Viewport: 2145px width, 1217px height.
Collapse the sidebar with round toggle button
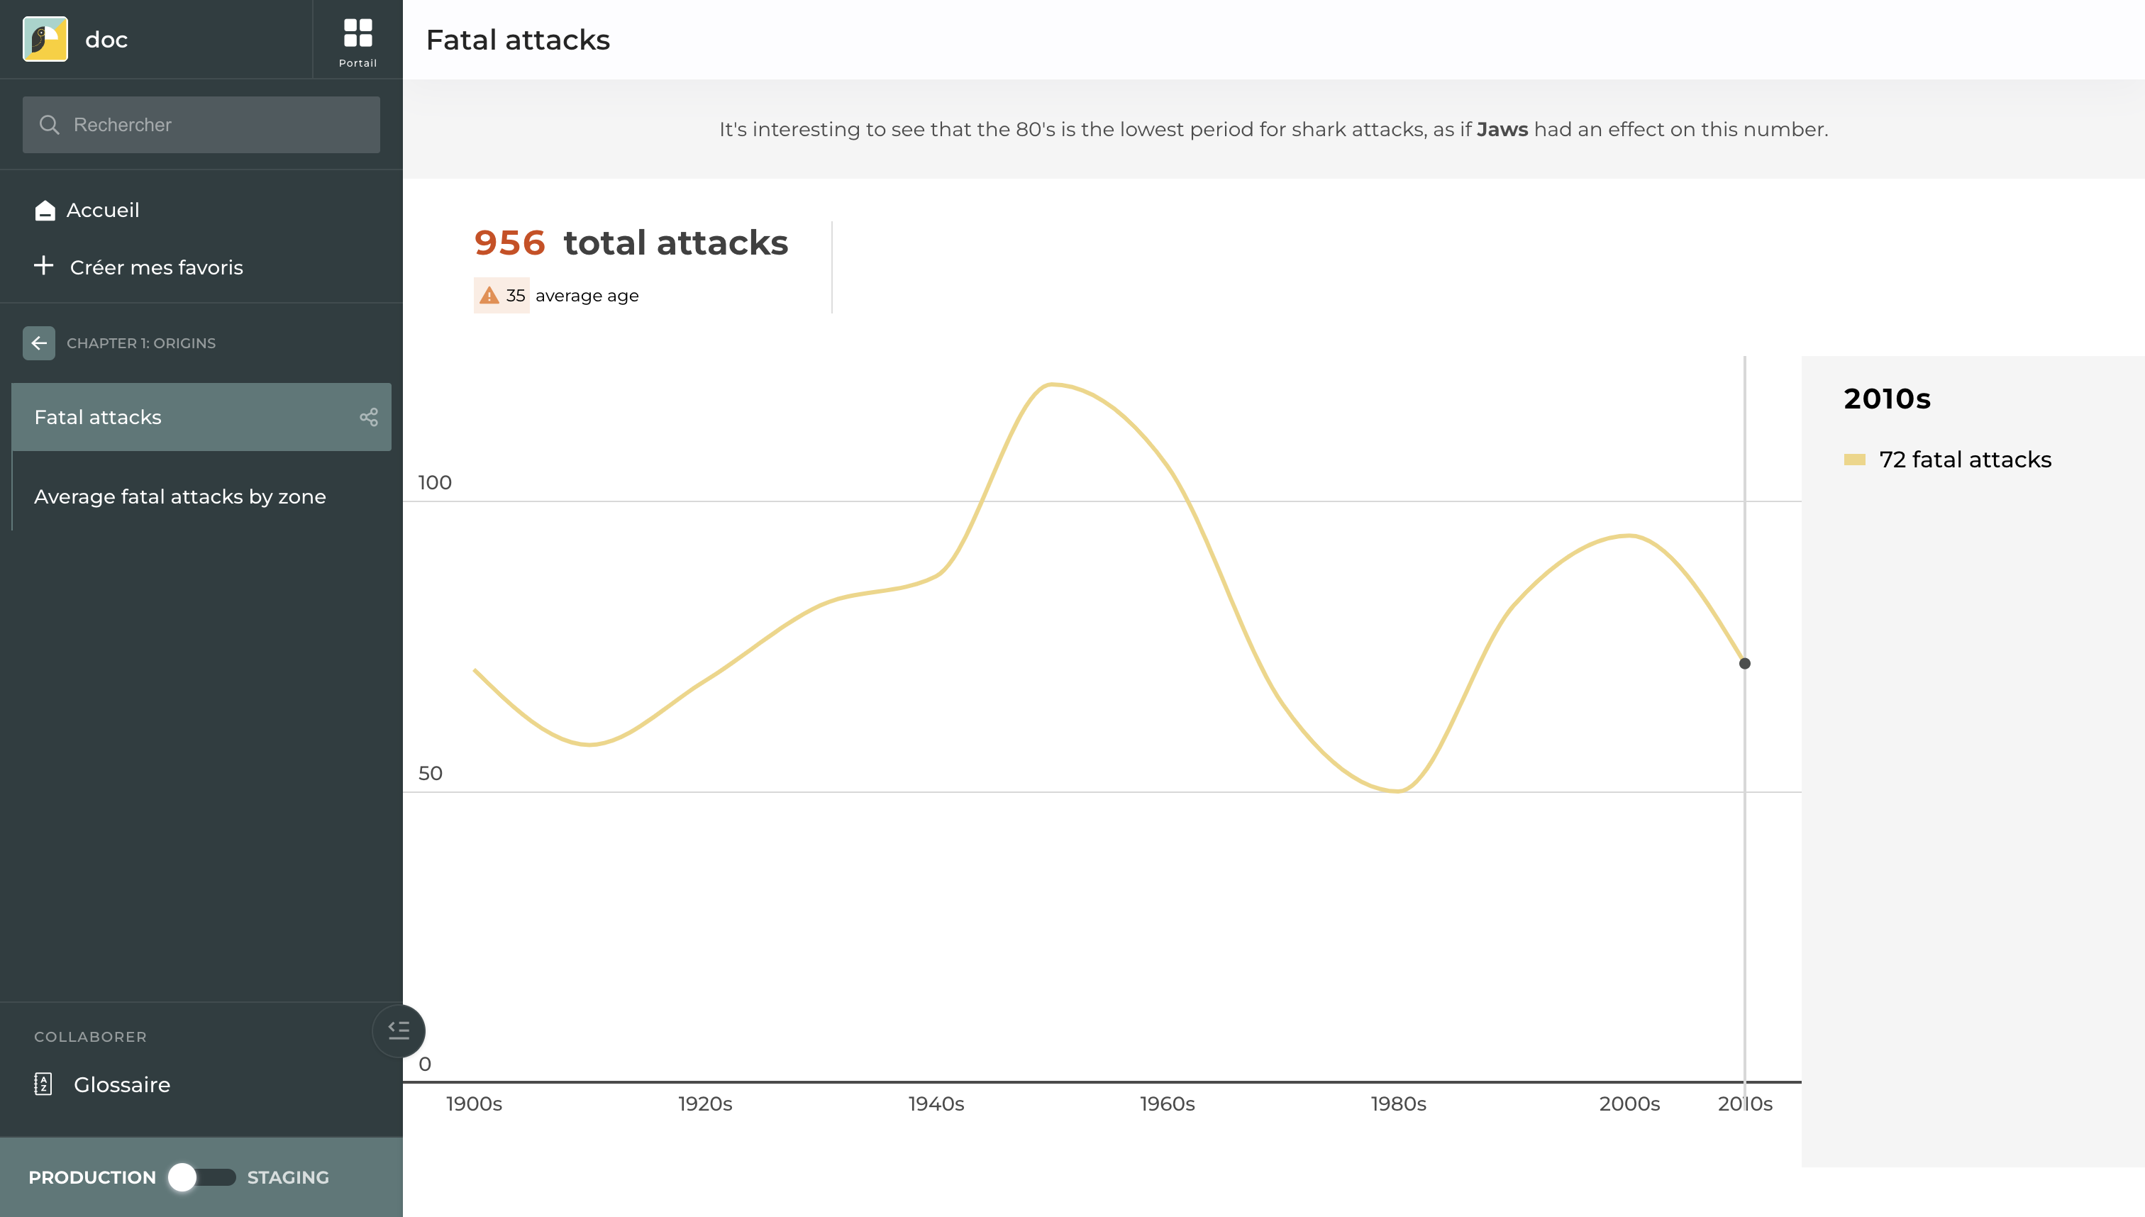coord(399,1030)
